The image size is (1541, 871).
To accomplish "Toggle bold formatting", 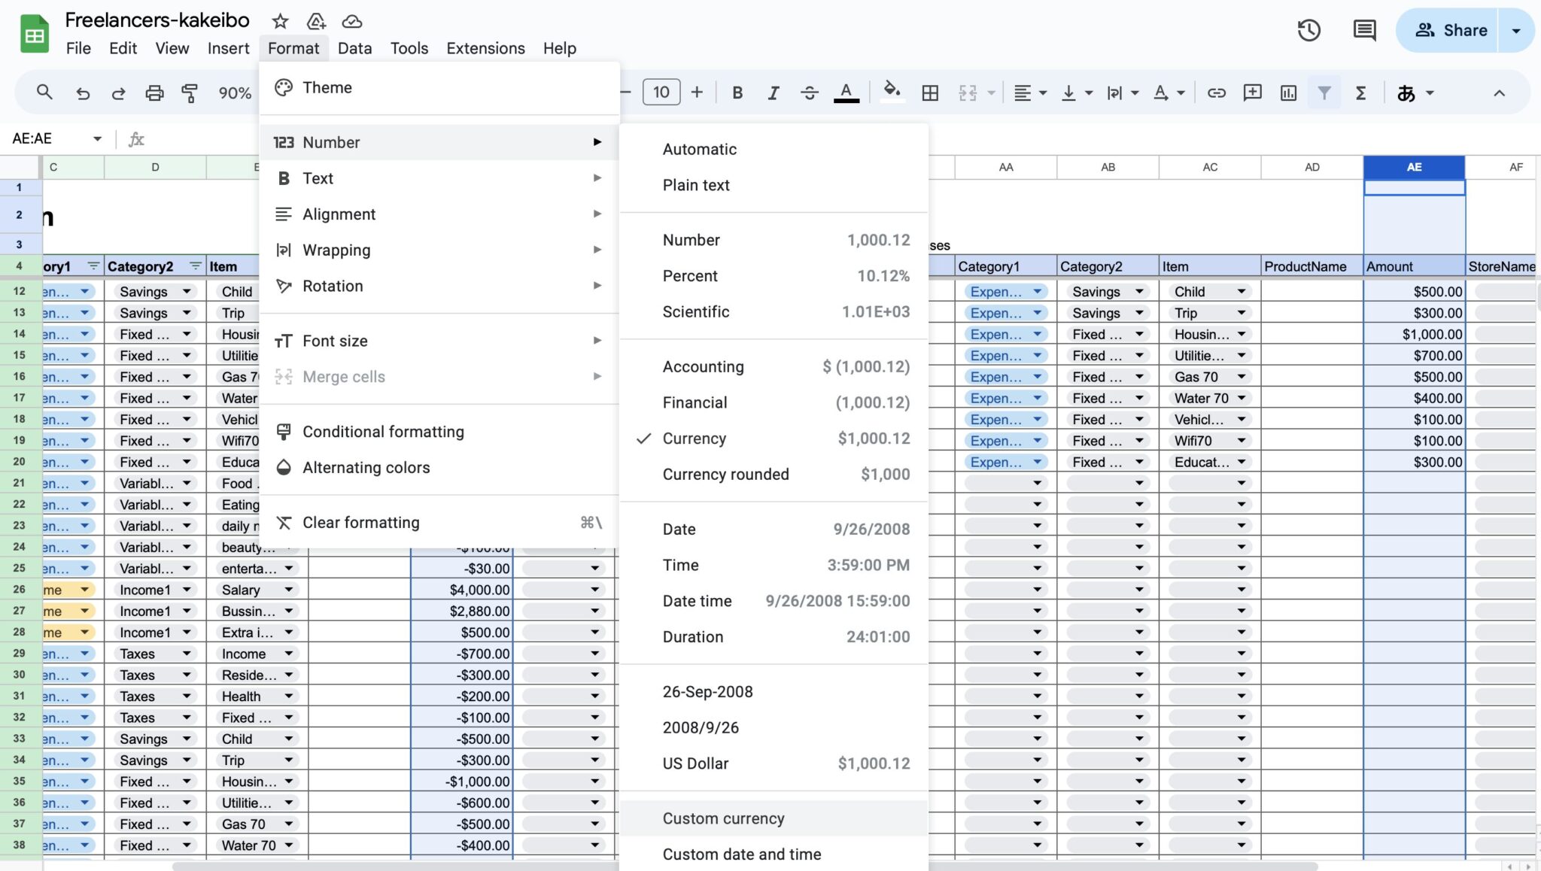I will click(737, 92).
